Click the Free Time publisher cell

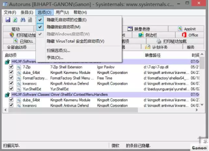[104, 78]
